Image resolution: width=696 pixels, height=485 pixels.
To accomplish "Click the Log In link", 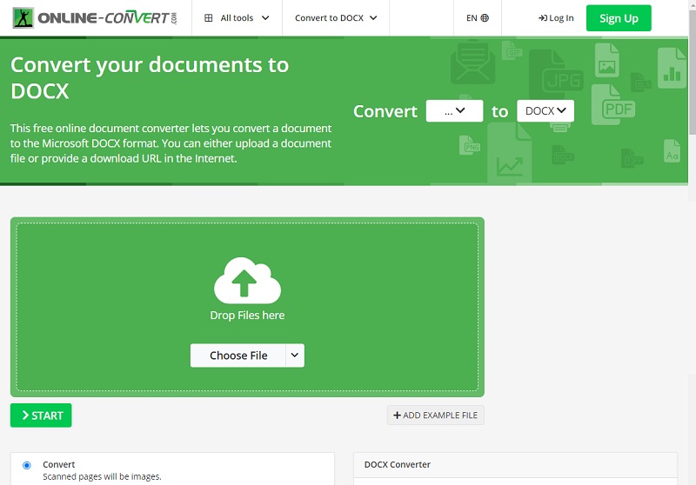I will 556,18.
